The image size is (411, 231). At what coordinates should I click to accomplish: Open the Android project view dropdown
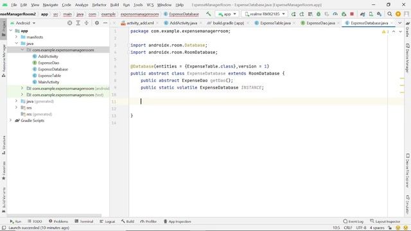[23, 23]
